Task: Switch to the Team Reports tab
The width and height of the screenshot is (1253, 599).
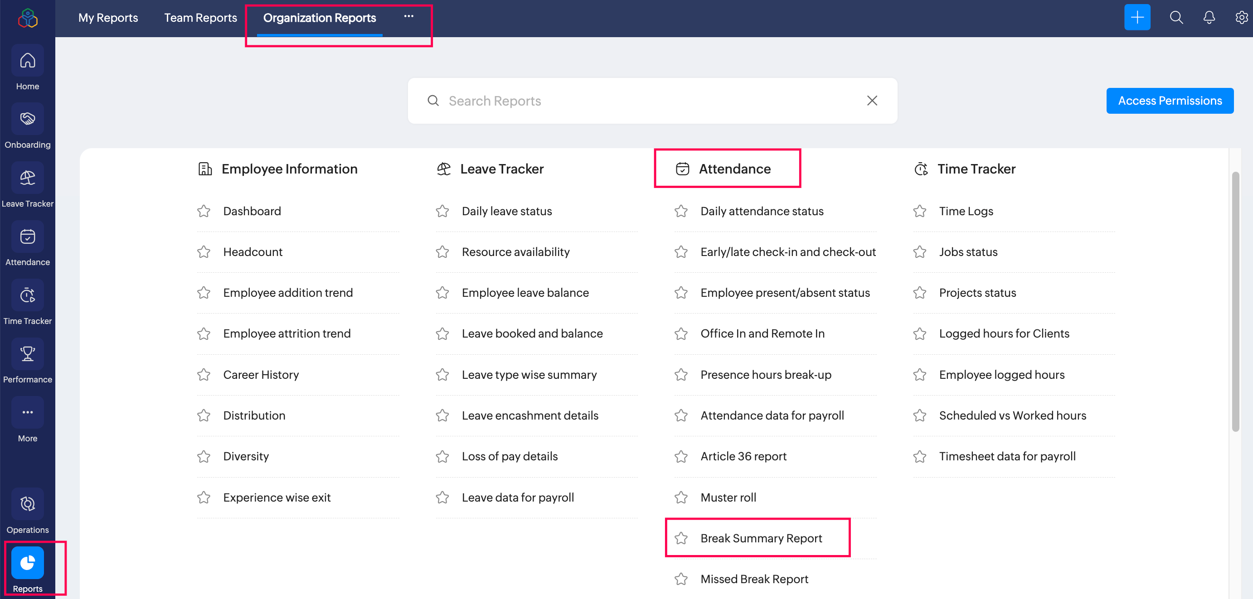Action: pos(200,18)
